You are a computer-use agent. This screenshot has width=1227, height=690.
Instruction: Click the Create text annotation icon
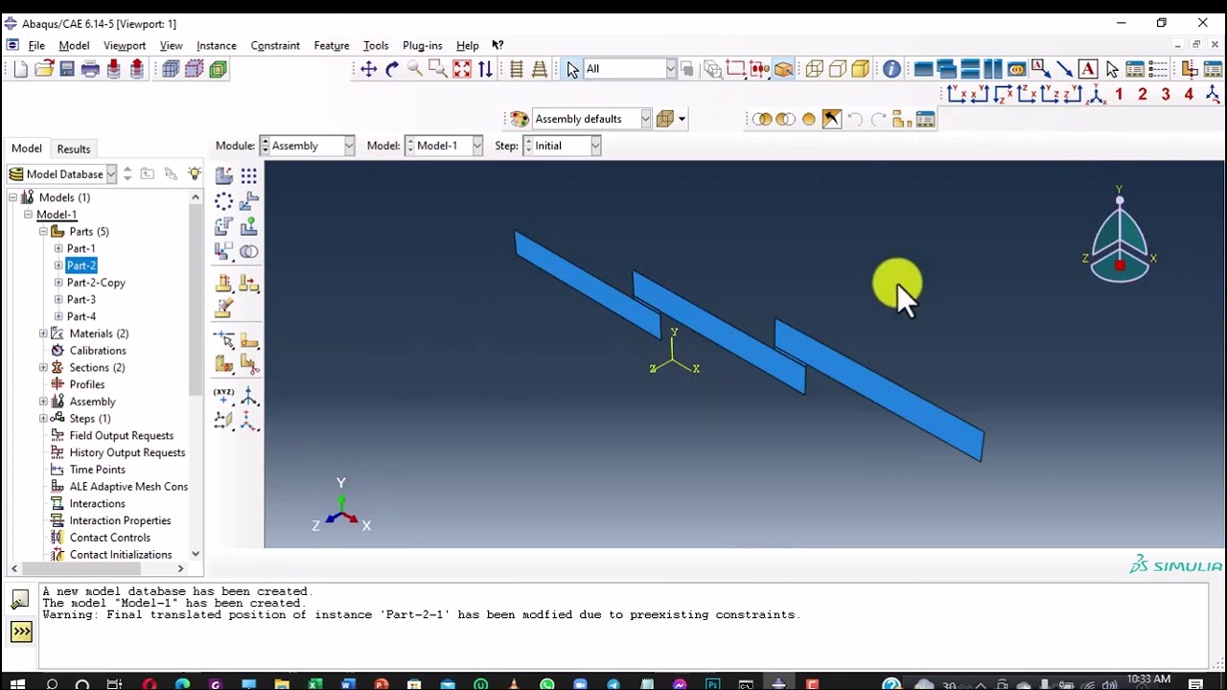(1088, 69)
